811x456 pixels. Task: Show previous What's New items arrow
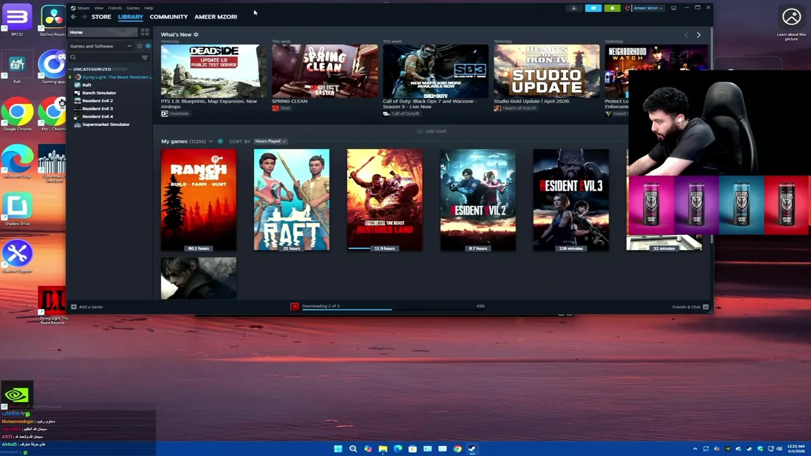(686, 35)
